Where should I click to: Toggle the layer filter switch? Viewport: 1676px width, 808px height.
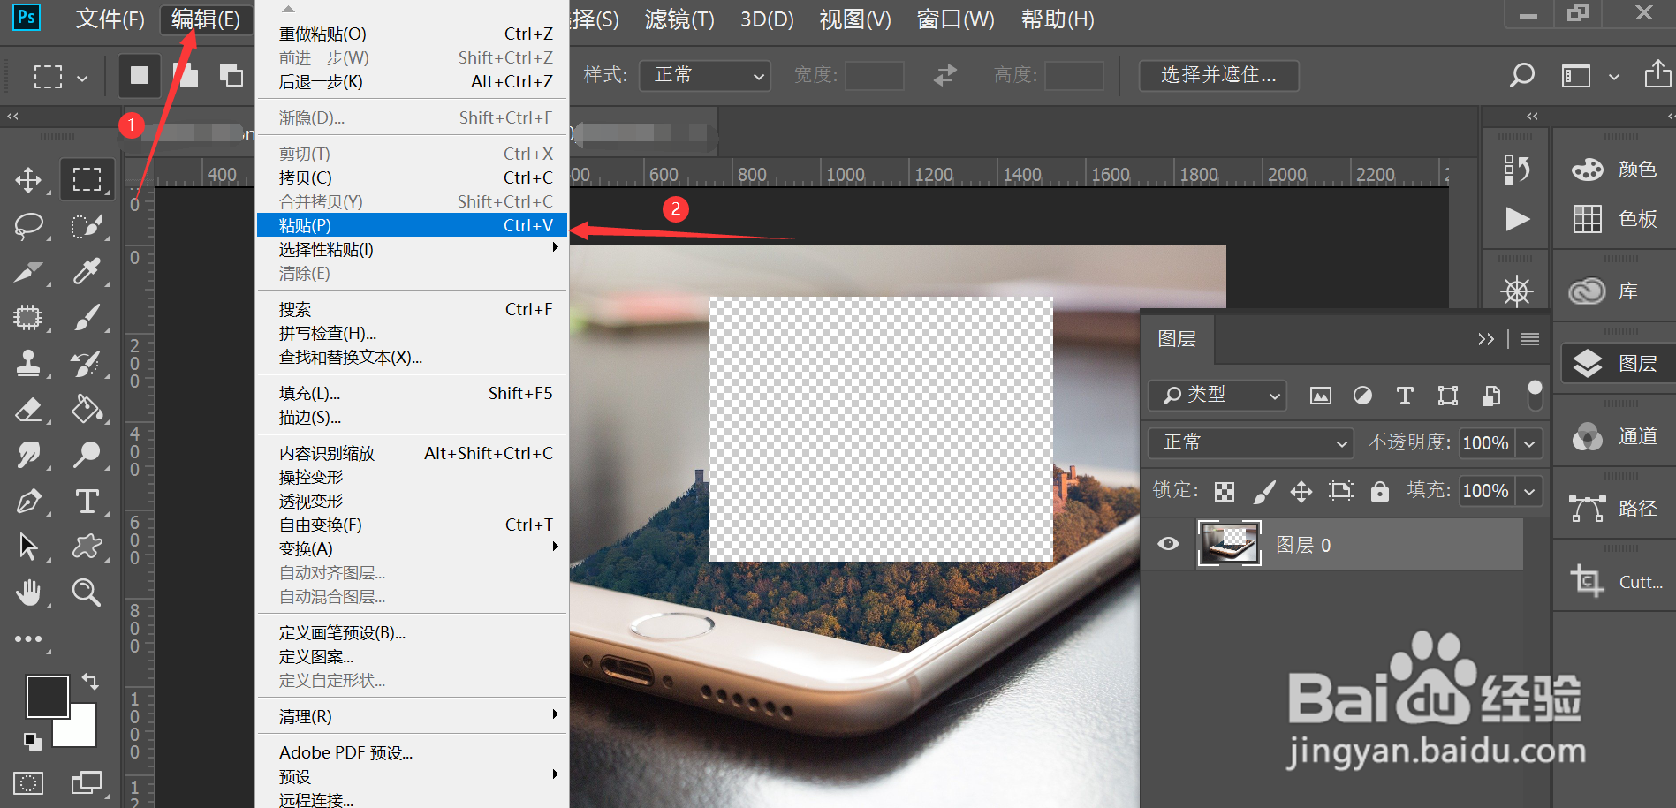(1535, 395)
